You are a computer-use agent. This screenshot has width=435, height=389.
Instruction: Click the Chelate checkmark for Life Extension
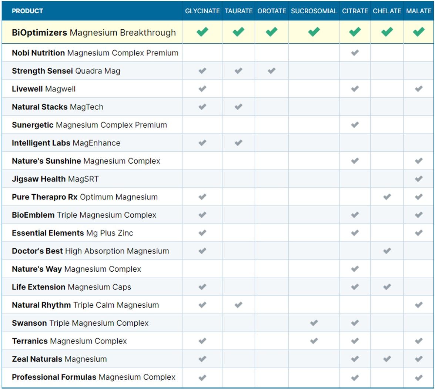387,287
